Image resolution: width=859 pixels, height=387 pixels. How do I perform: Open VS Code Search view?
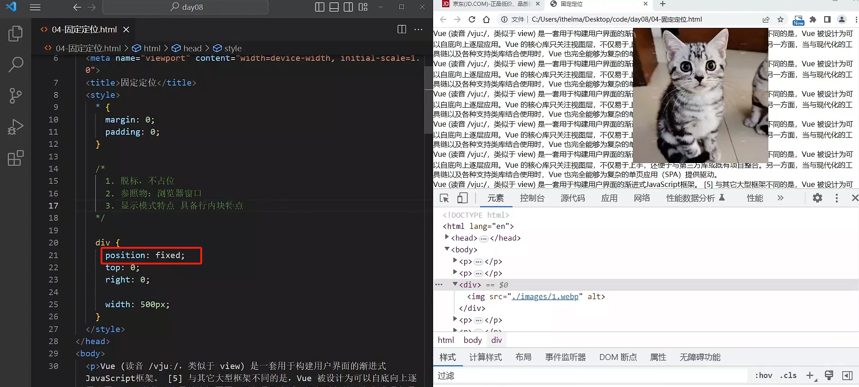15,64
